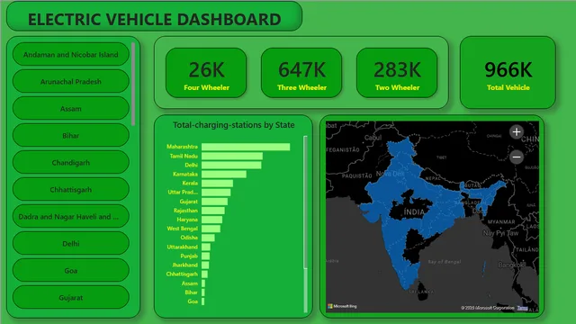Select Andaman and Nicobar Island state filter
Screen dimensions: 576x324
click(71, 54)
